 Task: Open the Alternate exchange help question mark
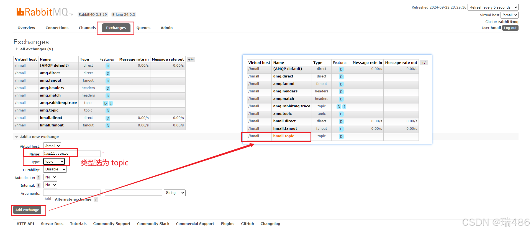[96, 199]
